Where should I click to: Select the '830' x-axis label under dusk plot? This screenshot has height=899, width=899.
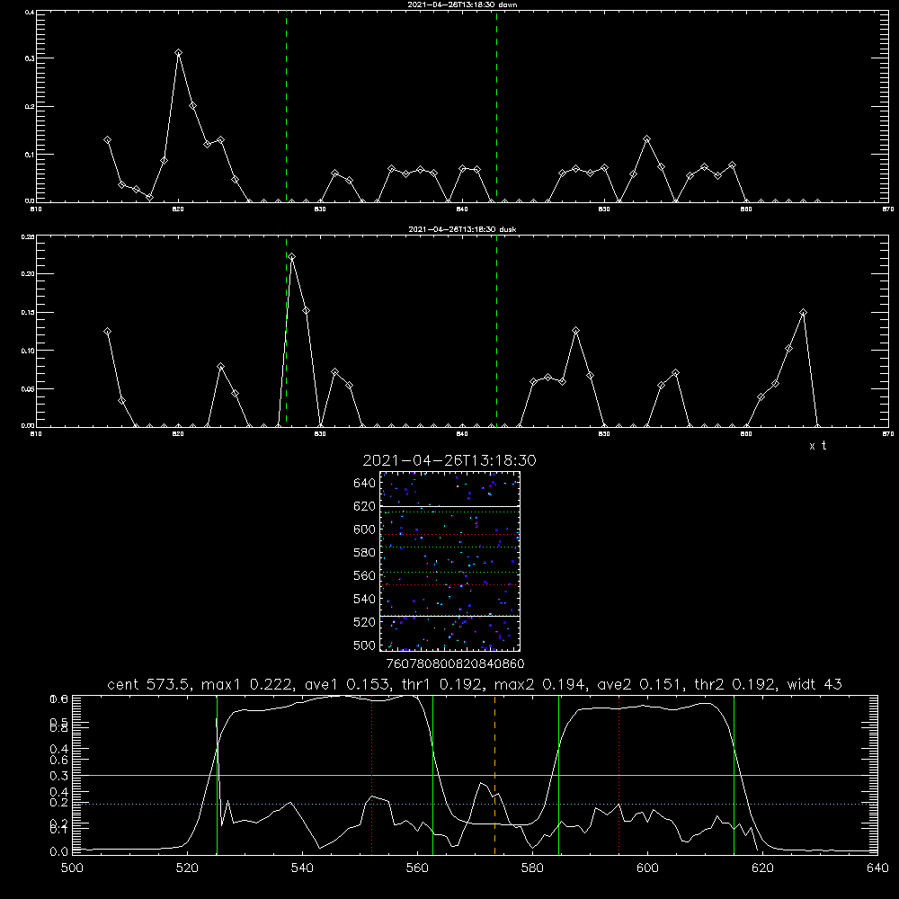(320, 434)
